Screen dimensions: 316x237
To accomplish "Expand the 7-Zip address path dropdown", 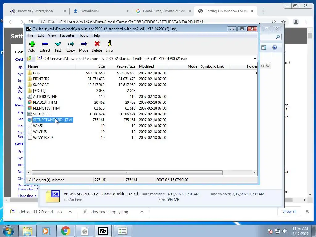I will 255,59.
